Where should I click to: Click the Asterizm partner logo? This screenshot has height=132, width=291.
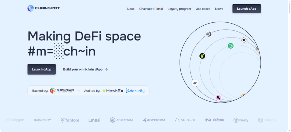(x=154, y=120)
